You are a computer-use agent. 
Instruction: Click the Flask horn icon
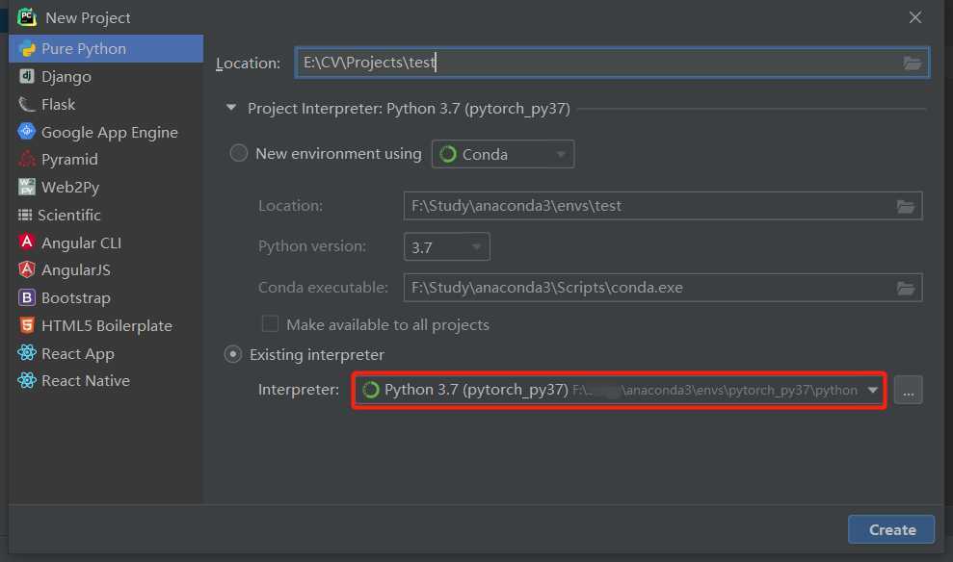[27, 104]
